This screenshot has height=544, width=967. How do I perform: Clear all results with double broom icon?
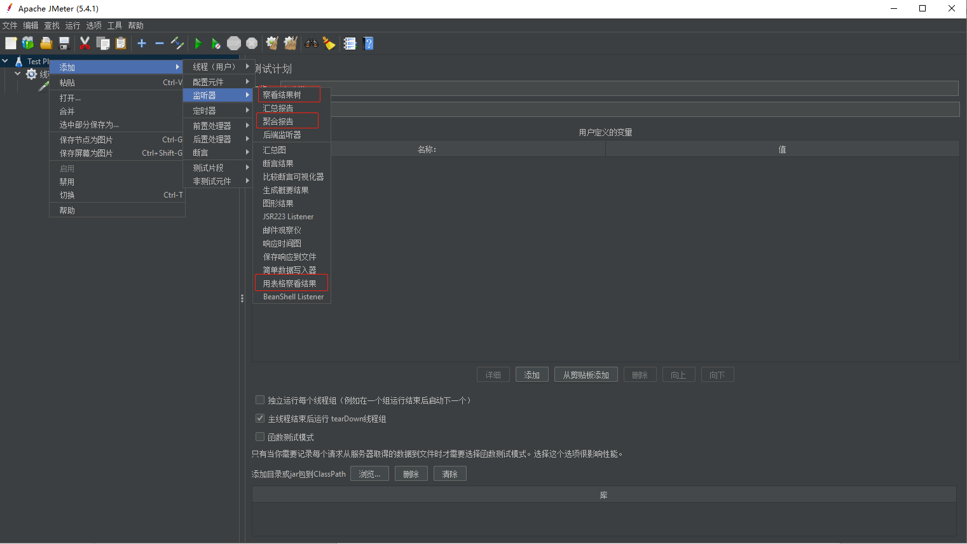pos(291,43)
